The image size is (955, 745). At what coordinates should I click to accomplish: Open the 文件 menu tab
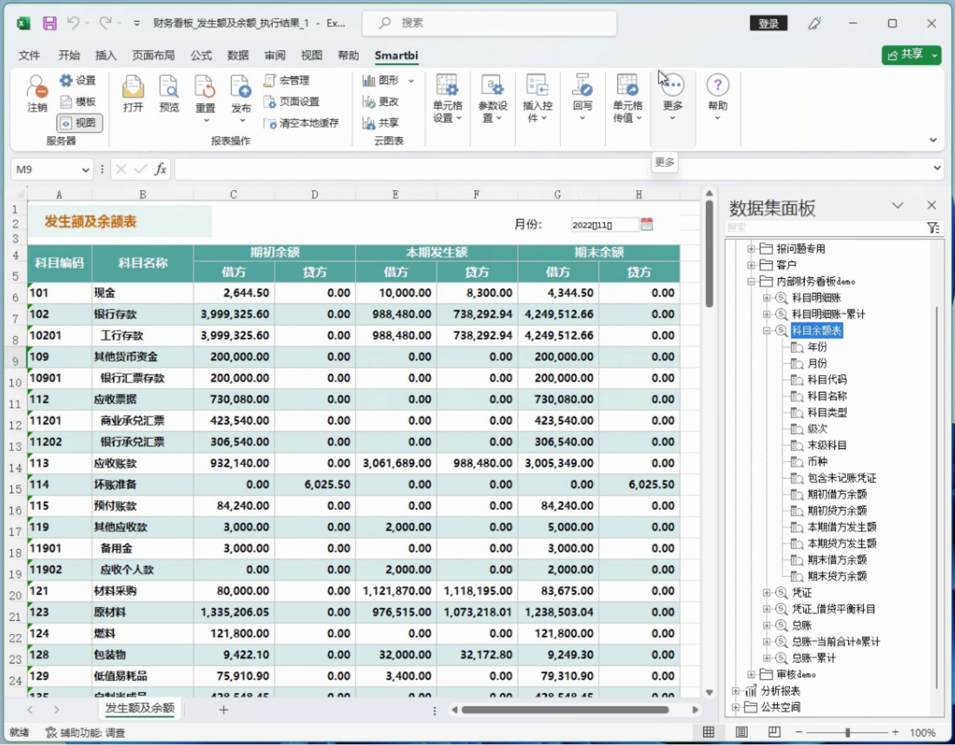pos(29,55)
